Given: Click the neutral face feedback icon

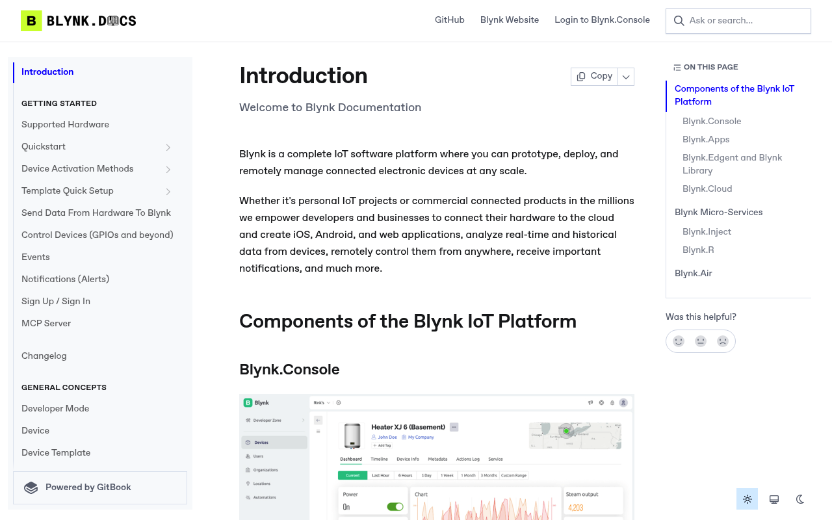Looking at the screenshot, I should click(x=701, y=341).
